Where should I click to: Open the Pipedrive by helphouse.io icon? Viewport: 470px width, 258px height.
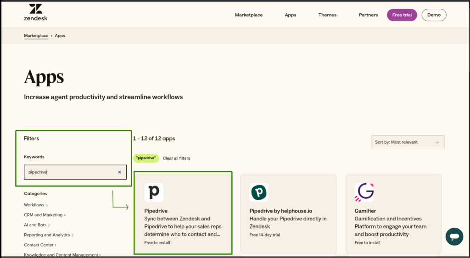point(259,192)
